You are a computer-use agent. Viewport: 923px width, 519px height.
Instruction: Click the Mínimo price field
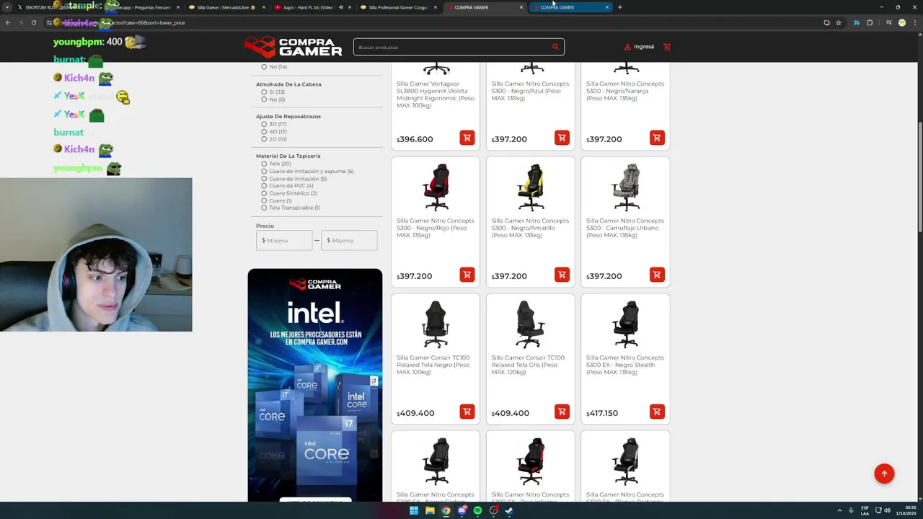(x=284, y=240)
